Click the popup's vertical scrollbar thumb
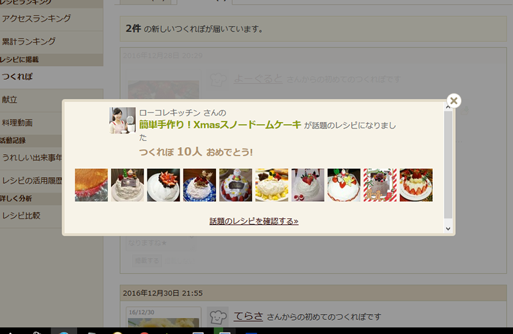 pos(448,165)
